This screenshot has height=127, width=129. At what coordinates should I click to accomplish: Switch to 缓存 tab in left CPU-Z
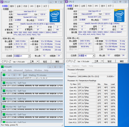point(12,6)
